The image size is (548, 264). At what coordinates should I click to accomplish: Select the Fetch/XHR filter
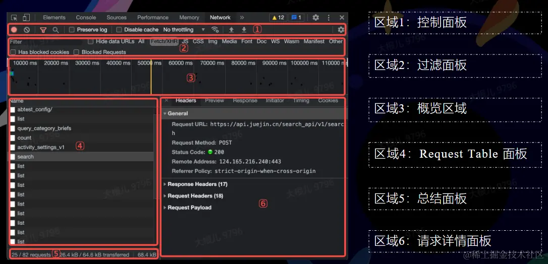click(x=165, y=41)
